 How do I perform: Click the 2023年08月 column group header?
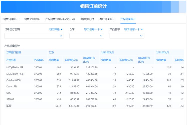click(162, 52)
